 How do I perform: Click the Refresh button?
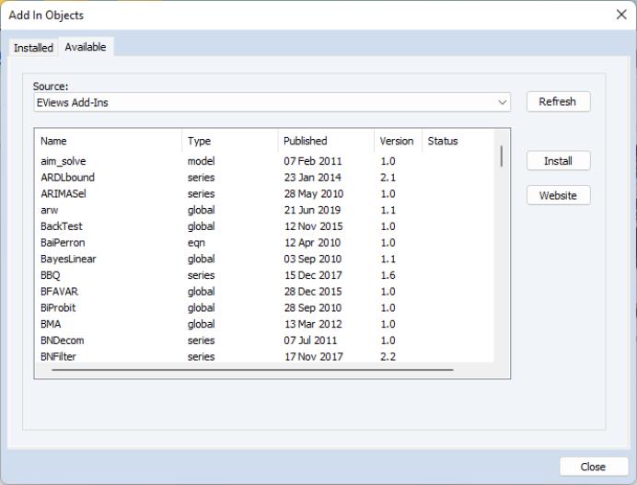coord(558,101)
